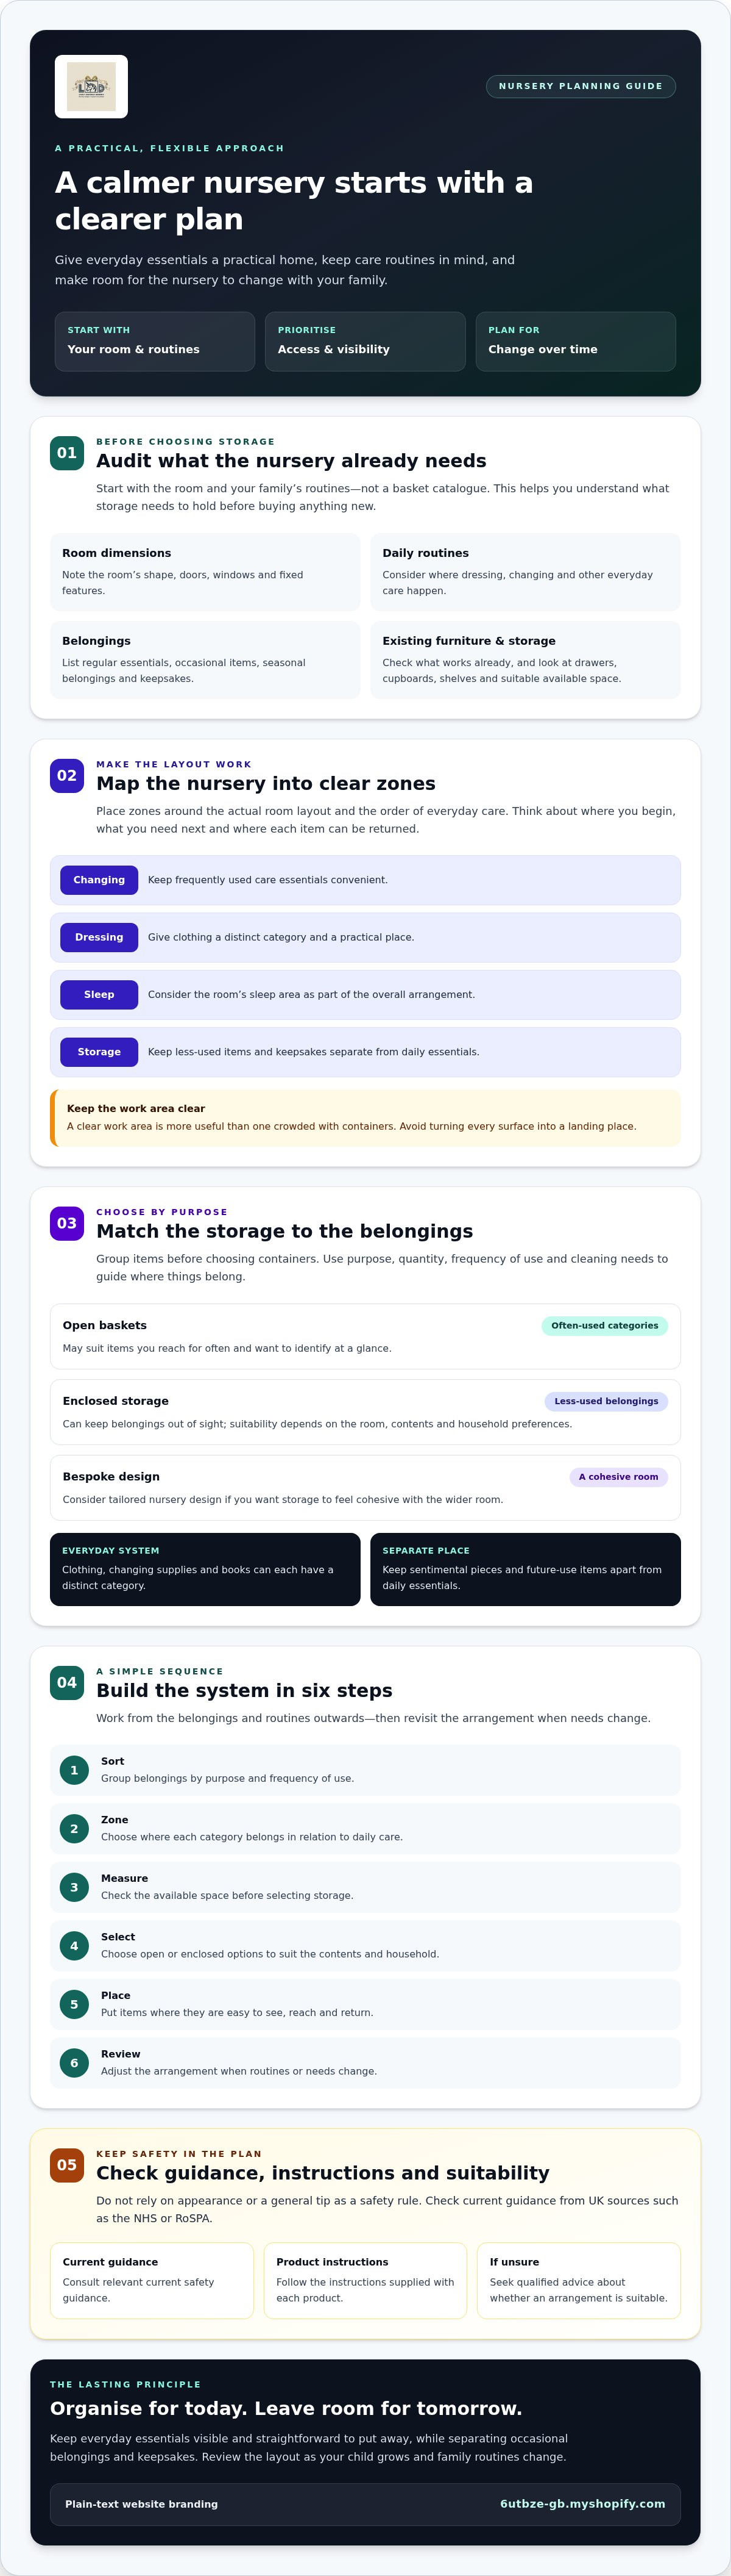Viewport: 731px width, 2576px height.
Task: Select the Access & visibility header card
Action: tap(365, 341)
